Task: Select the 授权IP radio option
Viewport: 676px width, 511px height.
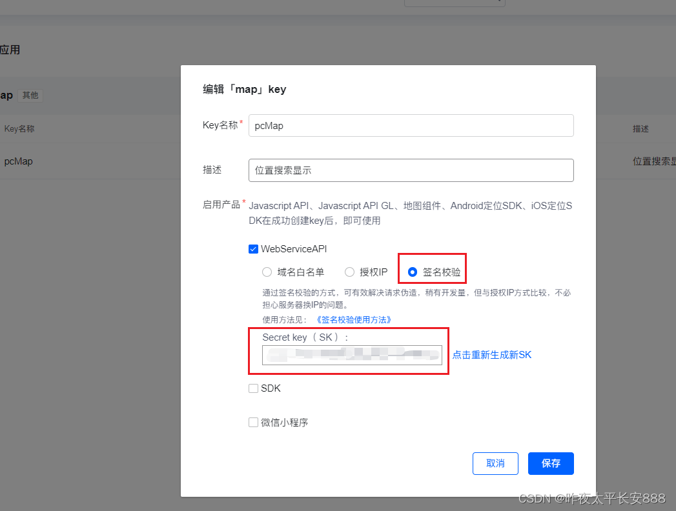Action: 350,272
